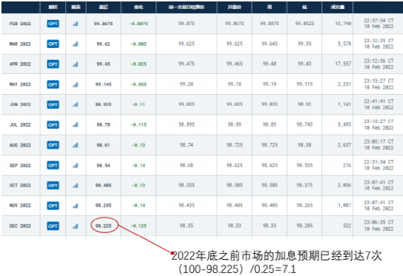Image resolution: width=403 pixels, height=276 pixels.
Task: Select the JUL 2022 contract month
Action: (20, 125)
